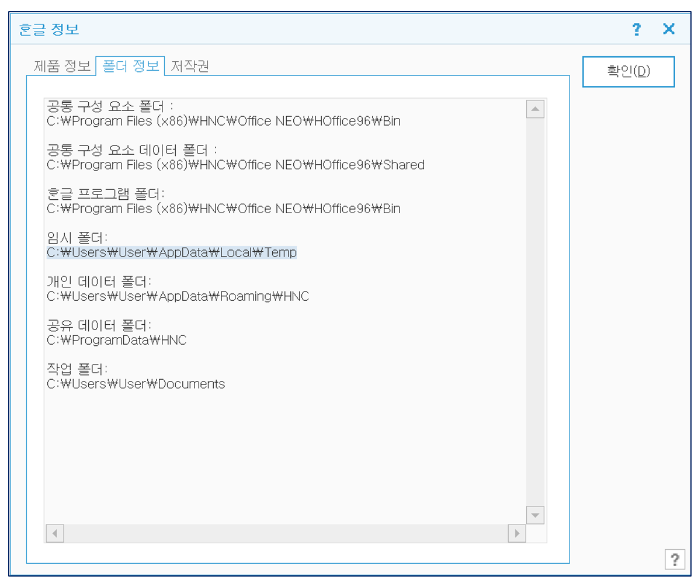Click the scroll up arrow of folder list
Screen dimensions: 698x583
(x=535, y=109)
